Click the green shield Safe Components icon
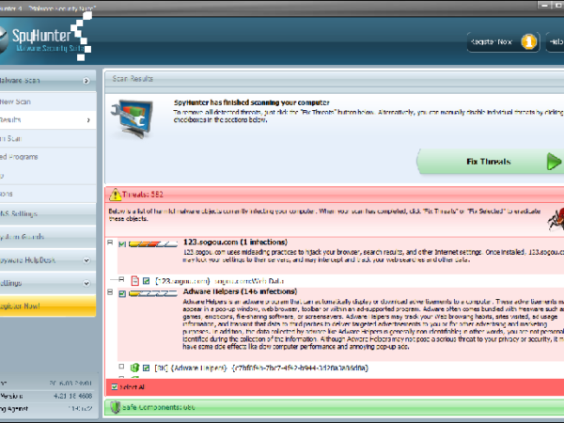The width and height of the screenshot is (564, 423). (x=115, y=407)
